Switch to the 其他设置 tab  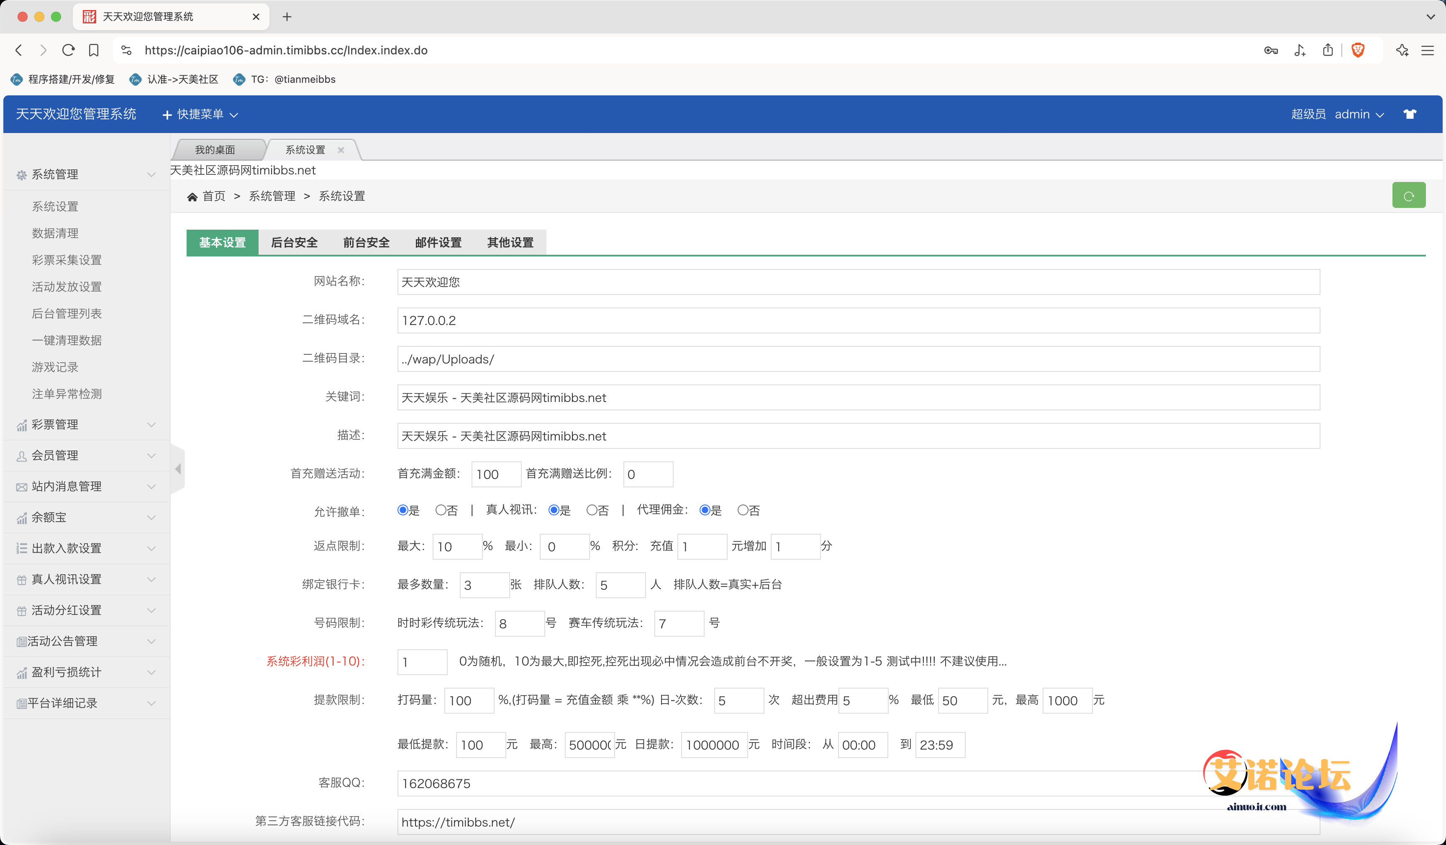(510, 243)
